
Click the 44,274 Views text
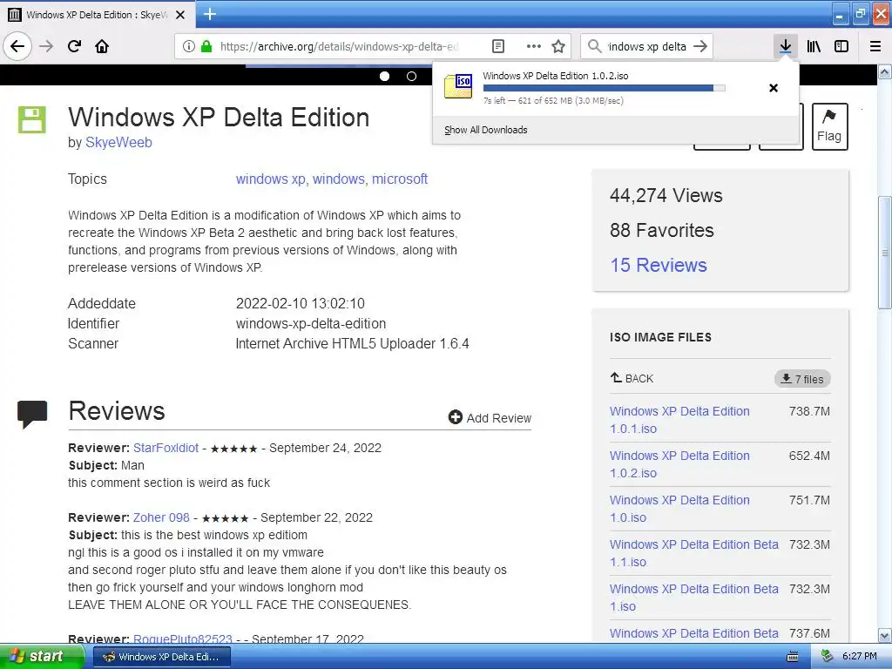[666, 196]
